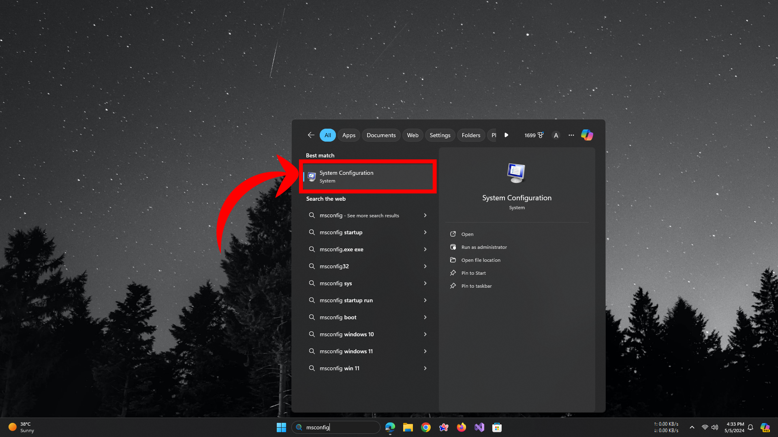
Task: Click Run as administrator
Action: [x=484, y=247]
